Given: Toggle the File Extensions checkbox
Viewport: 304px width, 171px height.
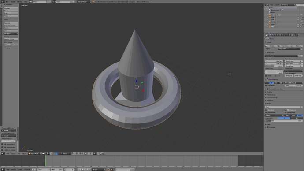Looking at the screenshot, I should (x=285, y=110).
